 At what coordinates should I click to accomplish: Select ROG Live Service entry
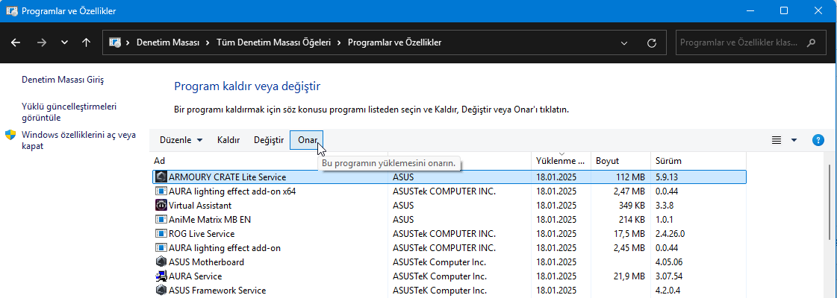pyautogui.click(x=449, y=234)
